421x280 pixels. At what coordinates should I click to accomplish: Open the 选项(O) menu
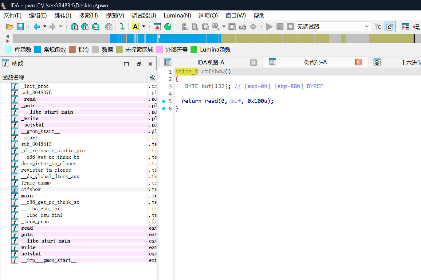[x=208, y=15]
